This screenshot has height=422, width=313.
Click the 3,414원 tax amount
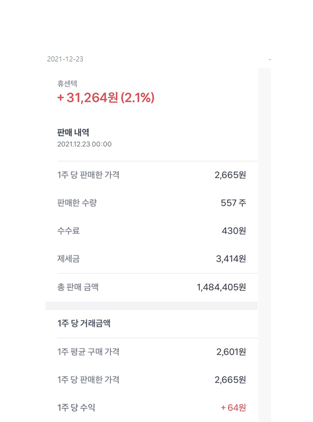tap(231, 259)
